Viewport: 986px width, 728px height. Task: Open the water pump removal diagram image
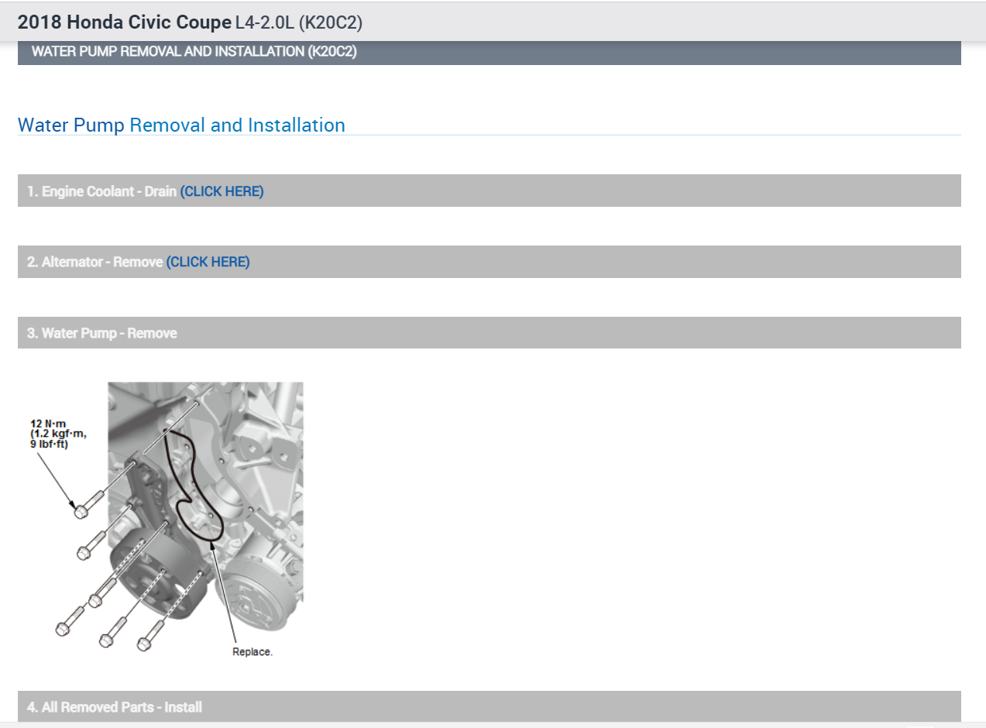tap(166, 520)
